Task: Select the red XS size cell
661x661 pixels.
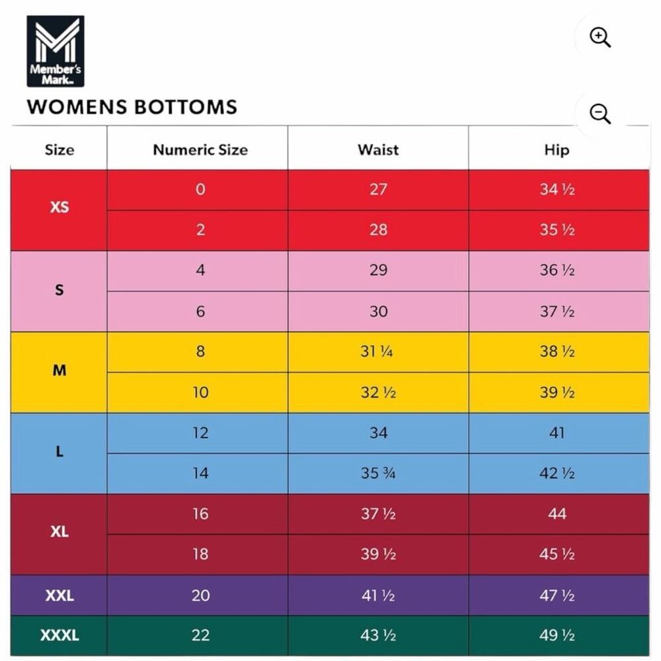Action: [59, 210]
